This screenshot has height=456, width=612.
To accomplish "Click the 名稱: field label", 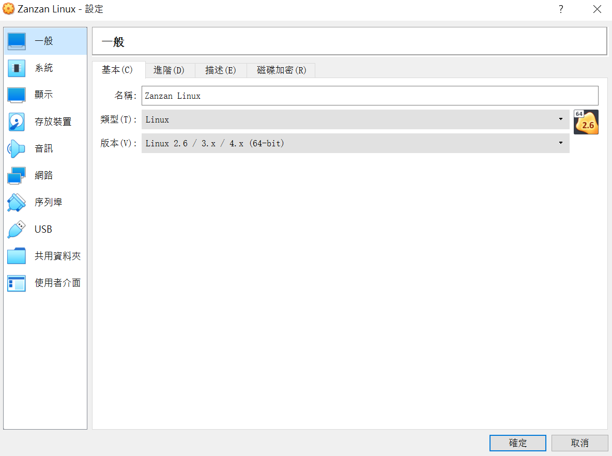I will click(125, 96).
